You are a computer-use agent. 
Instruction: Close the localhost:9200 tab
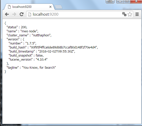point(50,7)
